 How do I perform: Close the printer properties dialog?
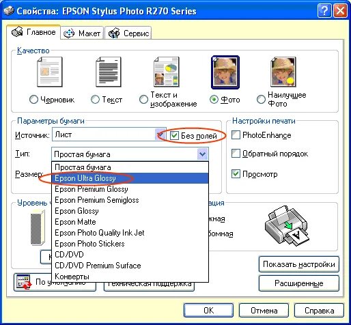[x=340, y=11]
